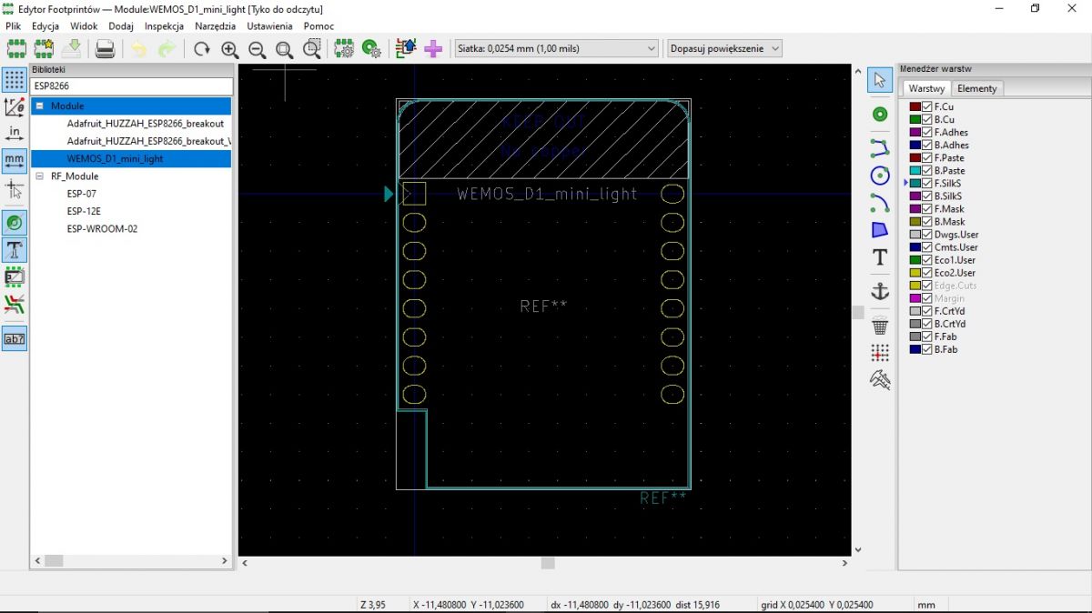Open the zoom preset dropdown
The image size is (1092, 613).
tap(775, 47)
